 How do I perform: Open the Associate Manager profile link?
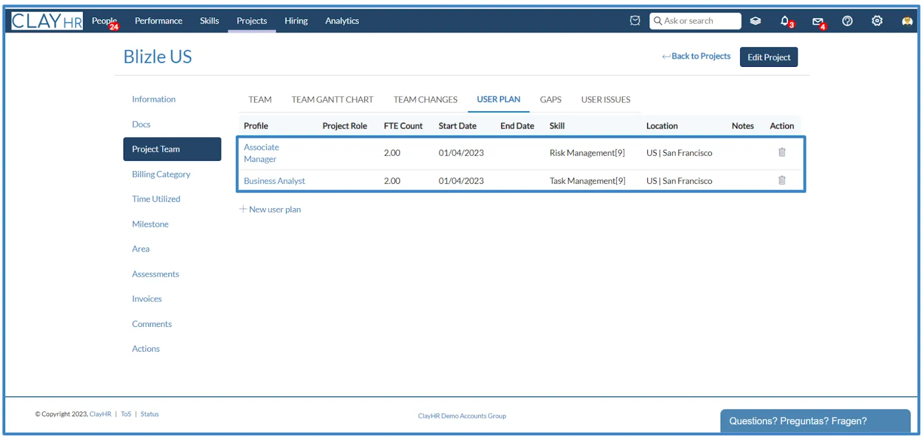point(261,153)
